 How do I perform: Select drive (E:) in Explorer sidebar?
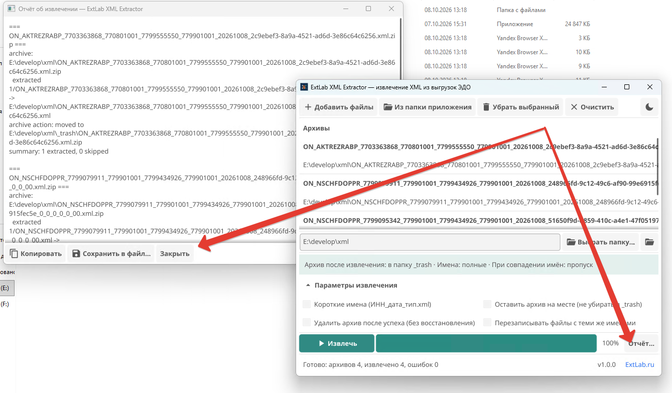click(7, 288)
